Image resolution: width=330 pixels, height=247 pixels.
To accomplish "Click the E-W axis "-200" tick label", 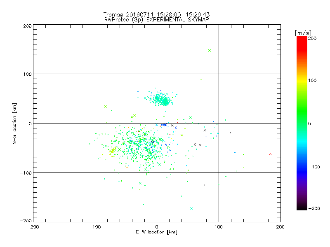I will pyautogui.click(x=33, y=227).
